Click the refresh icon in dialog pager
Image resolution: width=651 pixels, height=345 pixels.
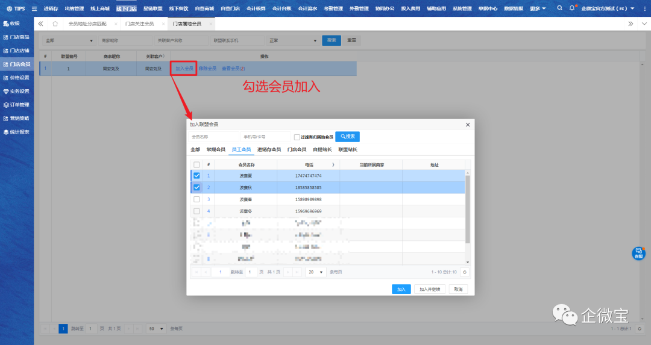(465, 272)
